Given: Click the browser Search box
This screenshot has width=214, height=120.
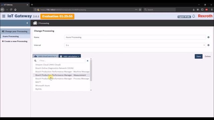Looking at the screenshot, I should (159, 10).
